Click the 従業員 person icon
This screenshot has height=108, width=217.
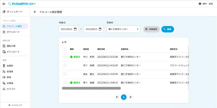[x=4, y=83]
